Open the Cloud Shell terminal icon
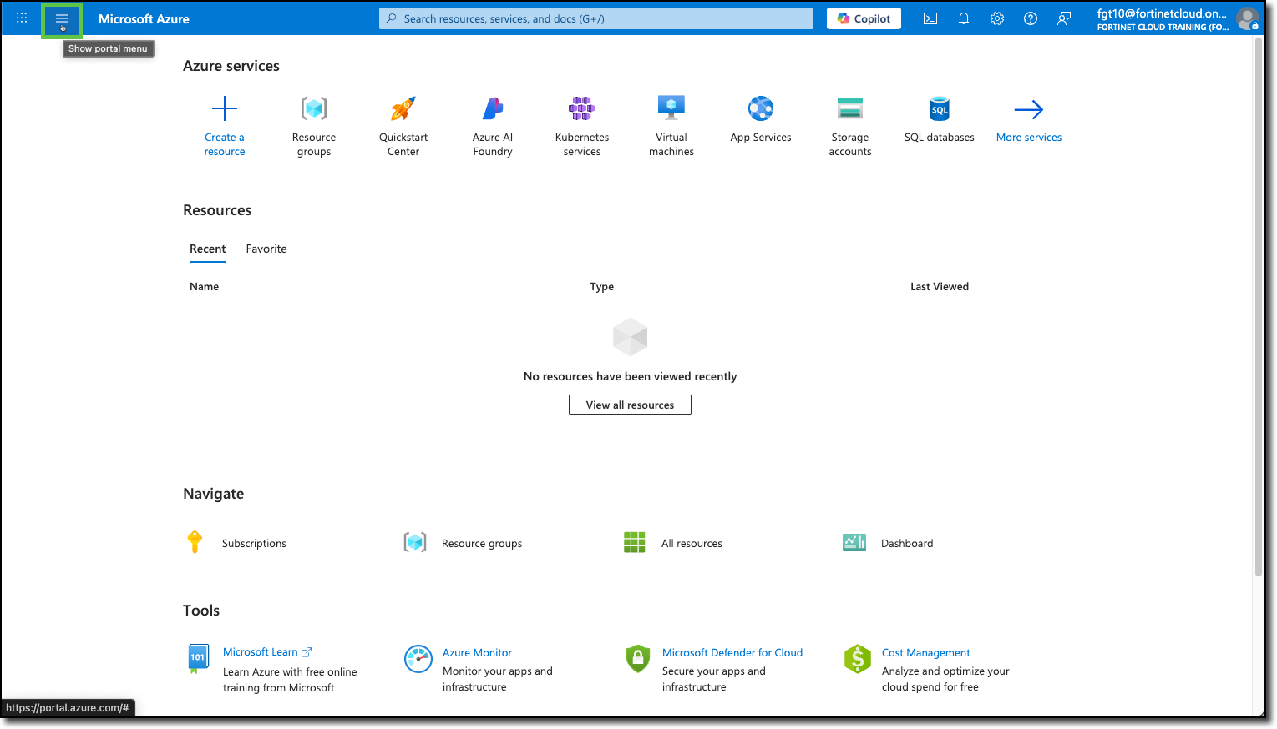Screen dimensions: 1277x729 coord(930,18)
